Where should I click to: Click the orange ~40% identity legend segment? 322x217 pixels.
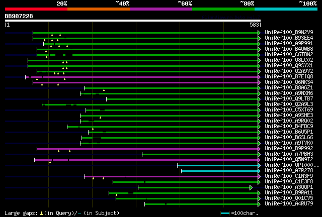(x=99, y=9)
